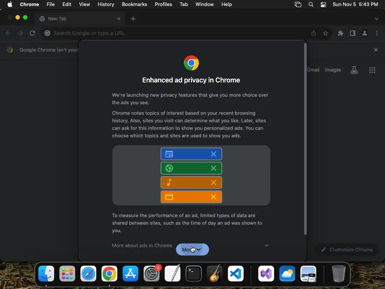This screenshot has height=289, width=385.
Task: Open the Help menu
Action: 226,5
